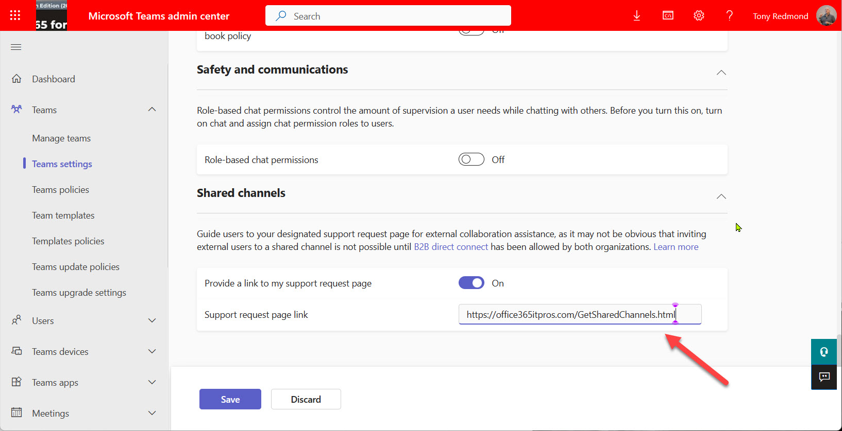Click the Safety and communications heading
This screenshot has width=842, height=431.
[x=272, y=69]
